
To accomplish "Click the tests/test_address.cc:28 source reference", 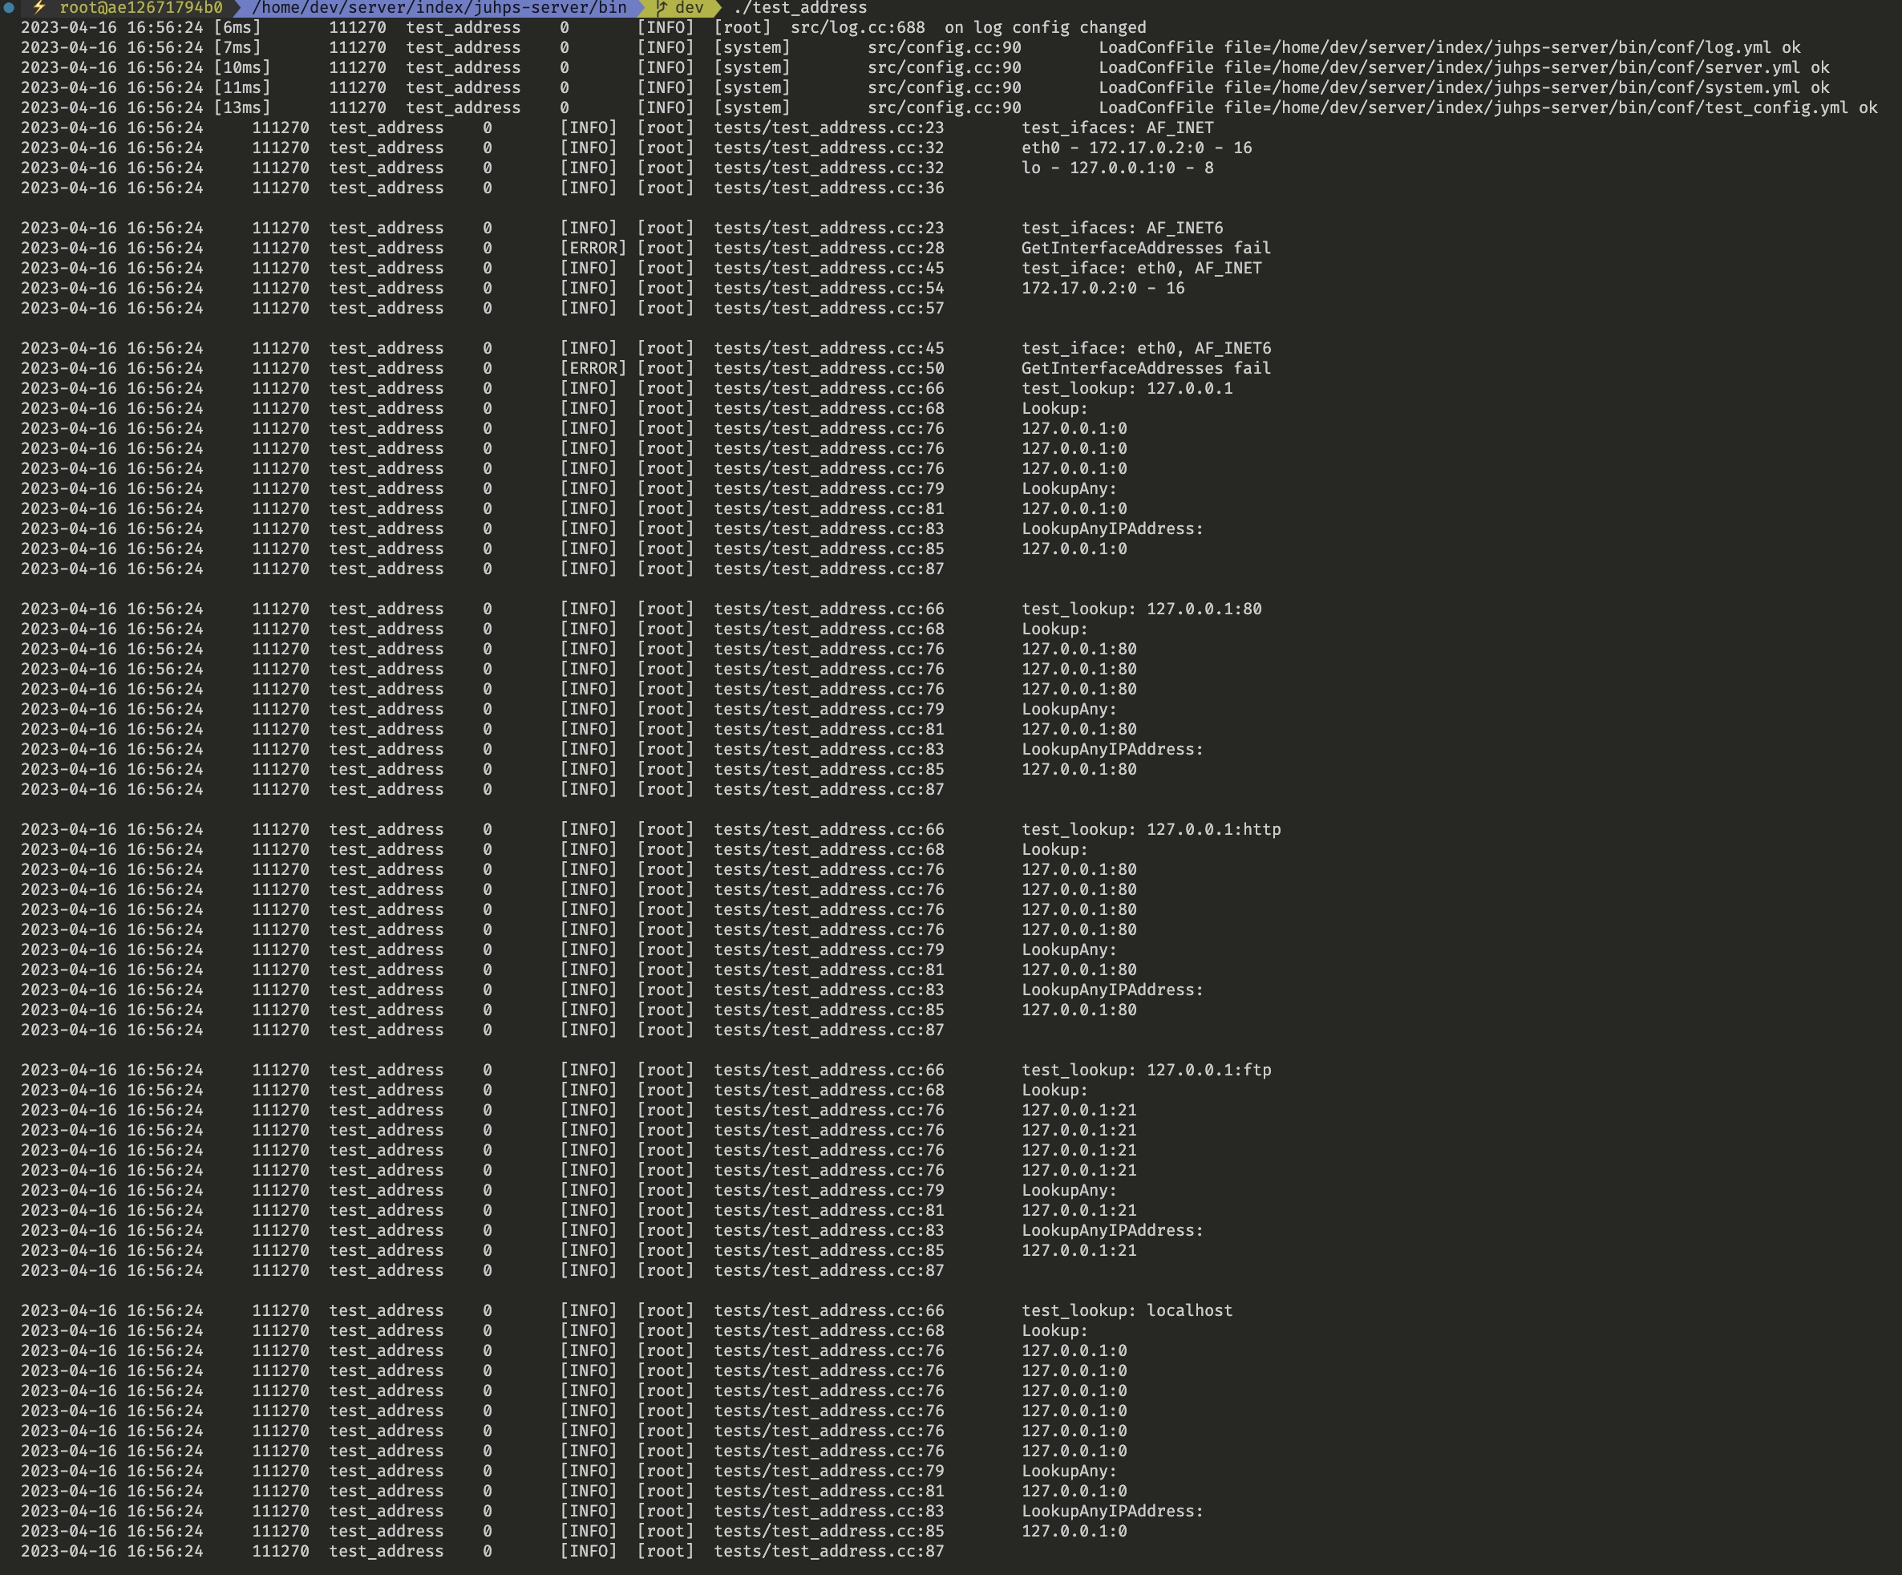I will coord(829,248).
